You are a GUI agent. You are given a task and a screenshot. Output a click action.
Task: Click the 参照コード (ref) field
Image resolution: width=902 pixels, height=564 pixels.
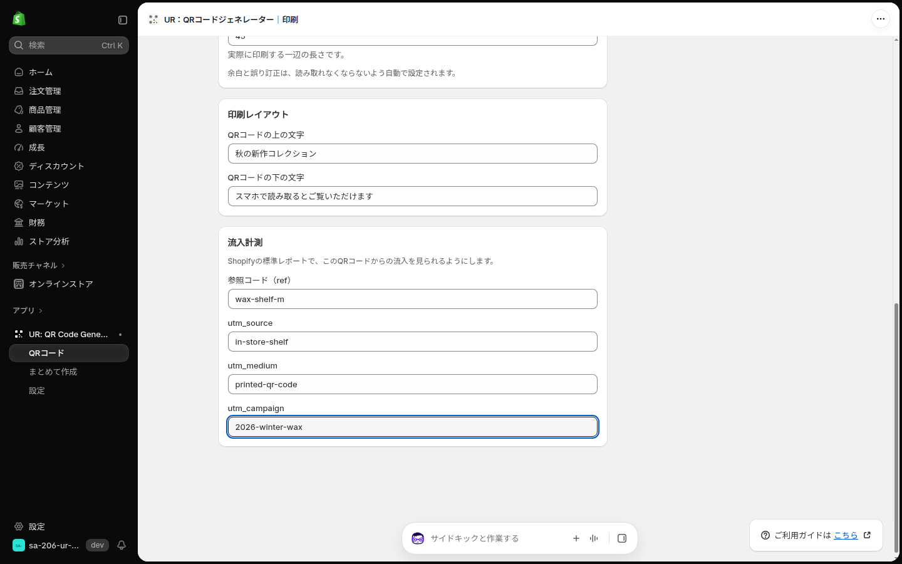point(413,299)
